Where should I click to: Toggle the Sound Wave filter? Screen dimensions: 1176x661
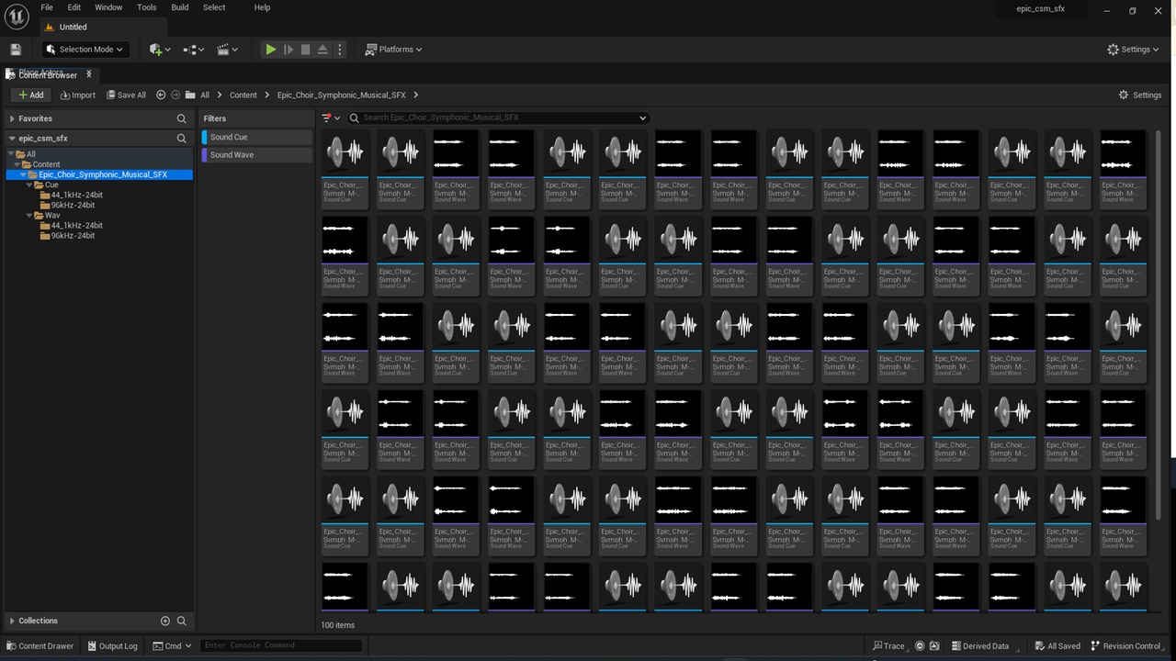coord(256,155)
